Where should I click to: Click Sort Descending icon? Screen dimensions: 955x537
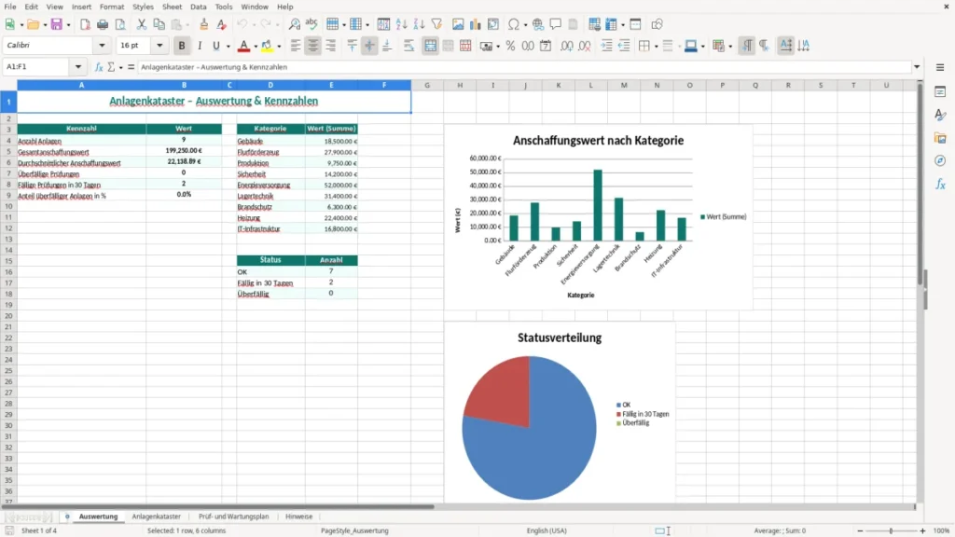(x=419, y=24)
